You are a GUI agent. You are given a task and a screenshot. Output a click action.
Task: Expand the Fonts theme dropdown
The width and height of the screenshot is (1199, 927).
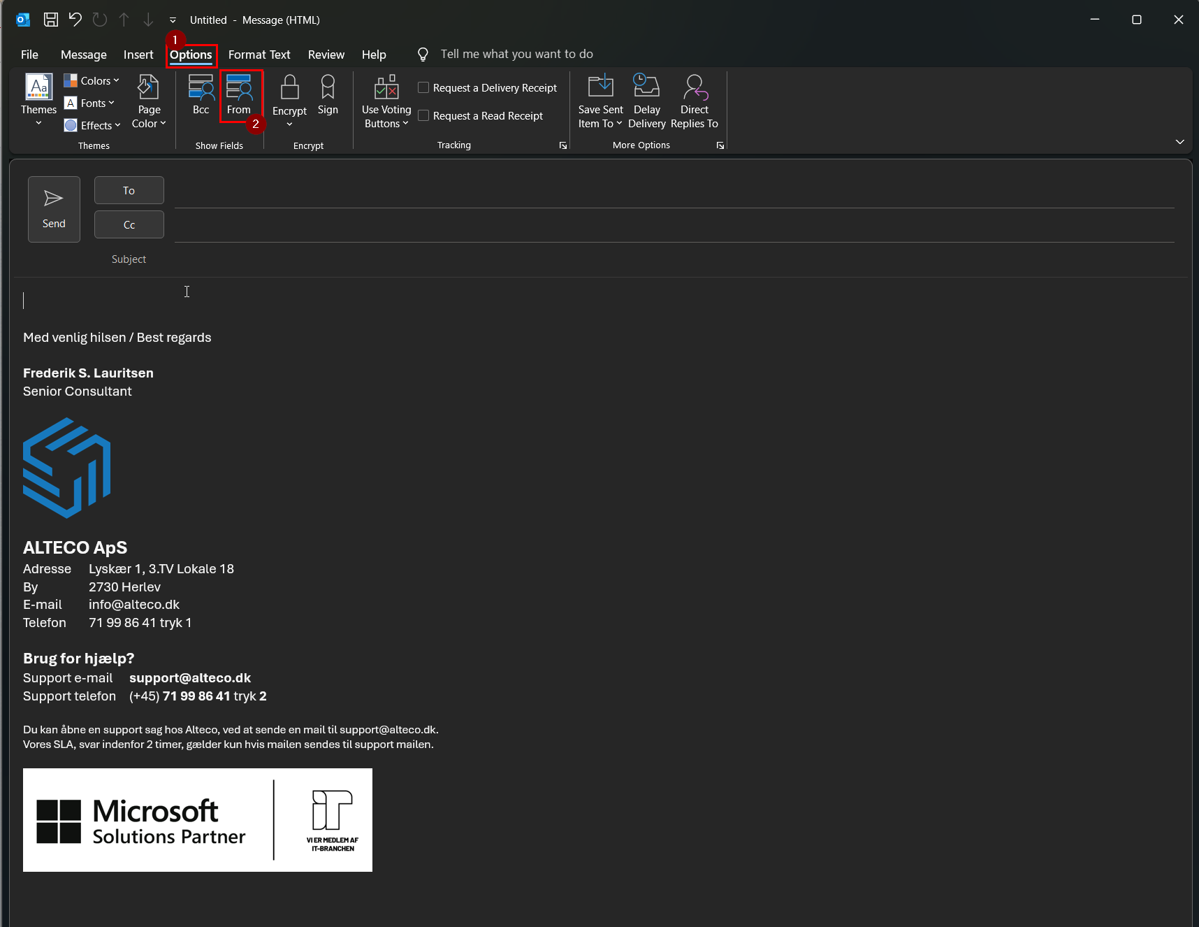pyautogui.click(x=89, y=103)
